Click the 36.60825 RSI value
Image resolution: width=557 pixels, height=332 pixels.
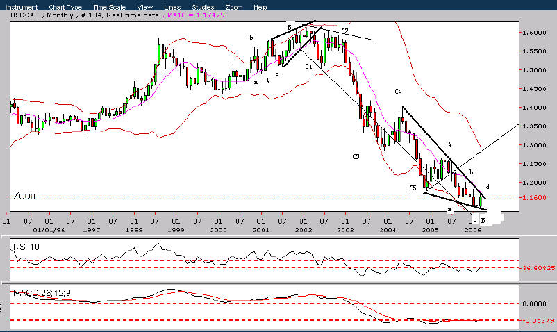538,268
